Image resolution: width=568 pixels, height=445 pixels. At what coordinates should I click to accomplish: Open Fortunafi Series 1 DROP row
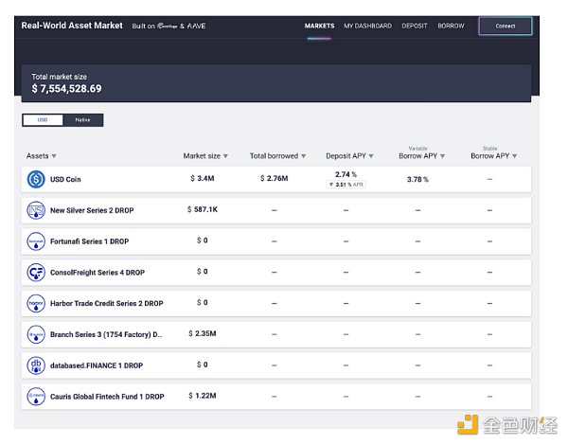pyautogui.click(x=276, y=241)
